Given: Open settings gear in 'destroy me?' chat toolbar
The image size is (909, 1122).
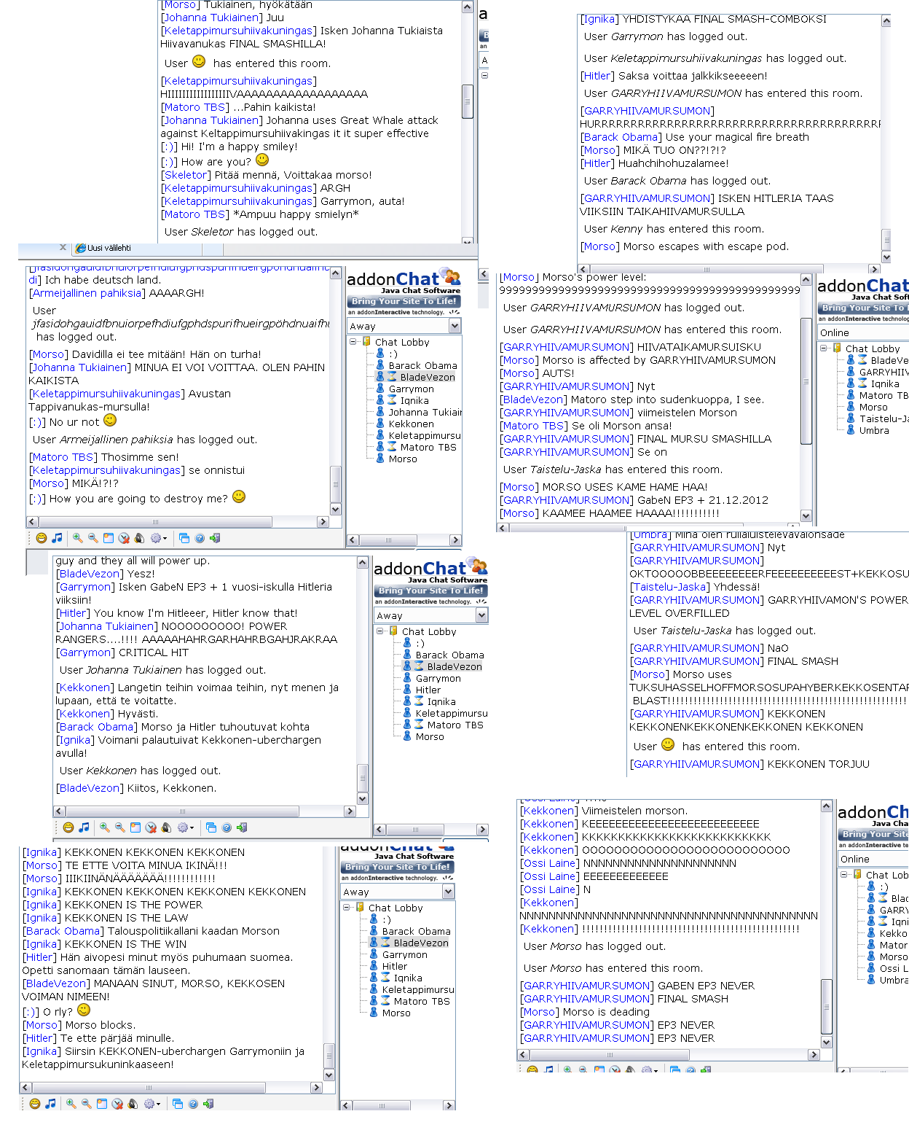Looking at the screenshot, I should (x=156, y=538).
